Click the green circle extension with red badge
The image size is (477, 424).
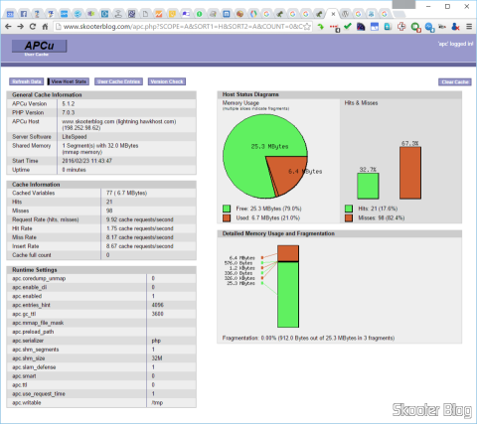tap(415, 27)
